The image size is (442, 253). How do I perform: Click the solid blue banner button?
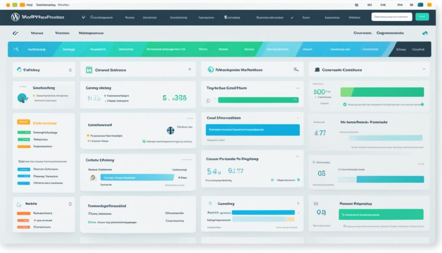pos(253,130)
